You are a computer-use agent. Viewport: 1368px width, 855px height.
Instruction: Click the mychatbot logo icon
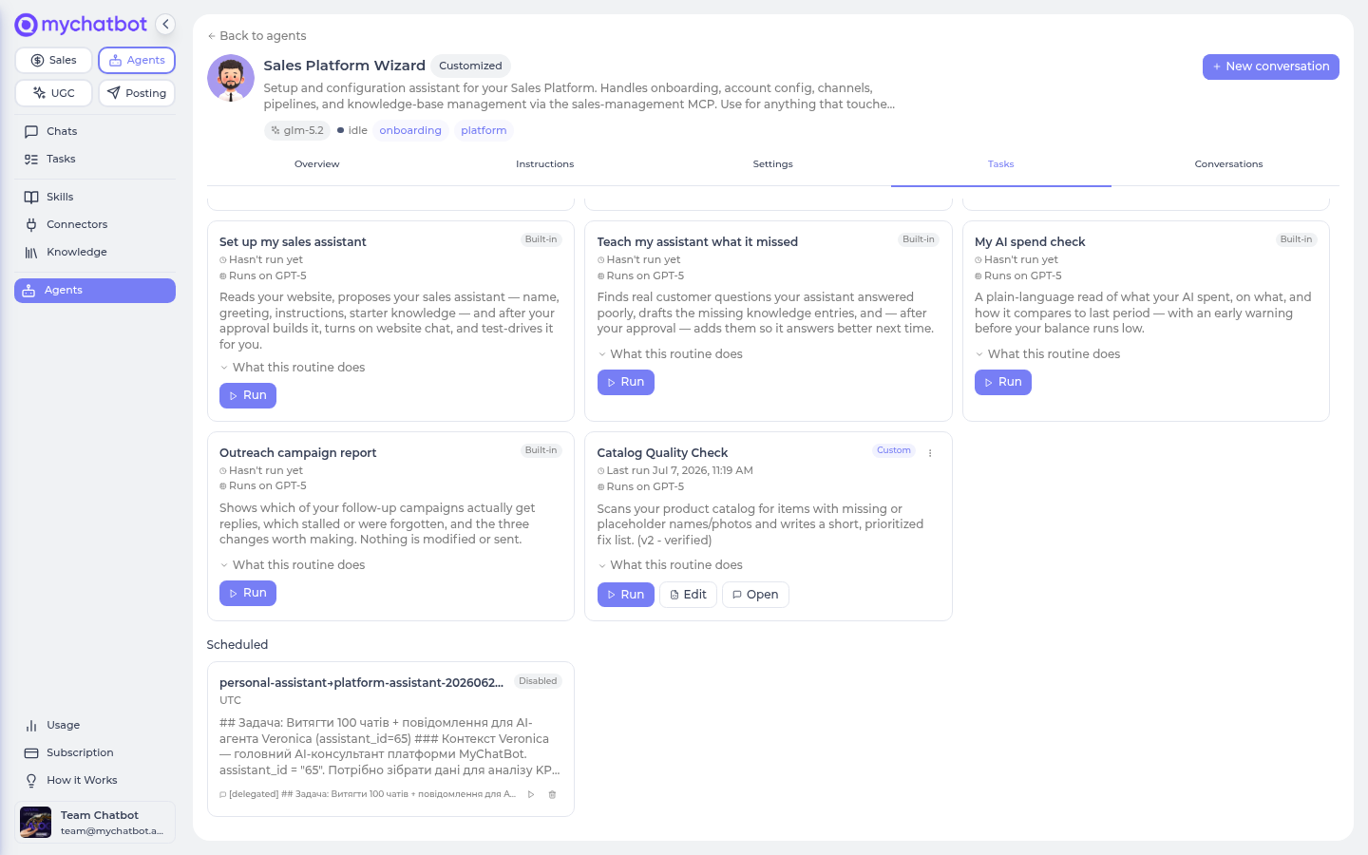coord(26,25)
